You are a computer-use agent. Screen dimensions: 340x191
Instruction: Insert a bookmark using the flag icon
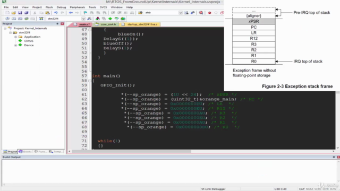[85, 13]
